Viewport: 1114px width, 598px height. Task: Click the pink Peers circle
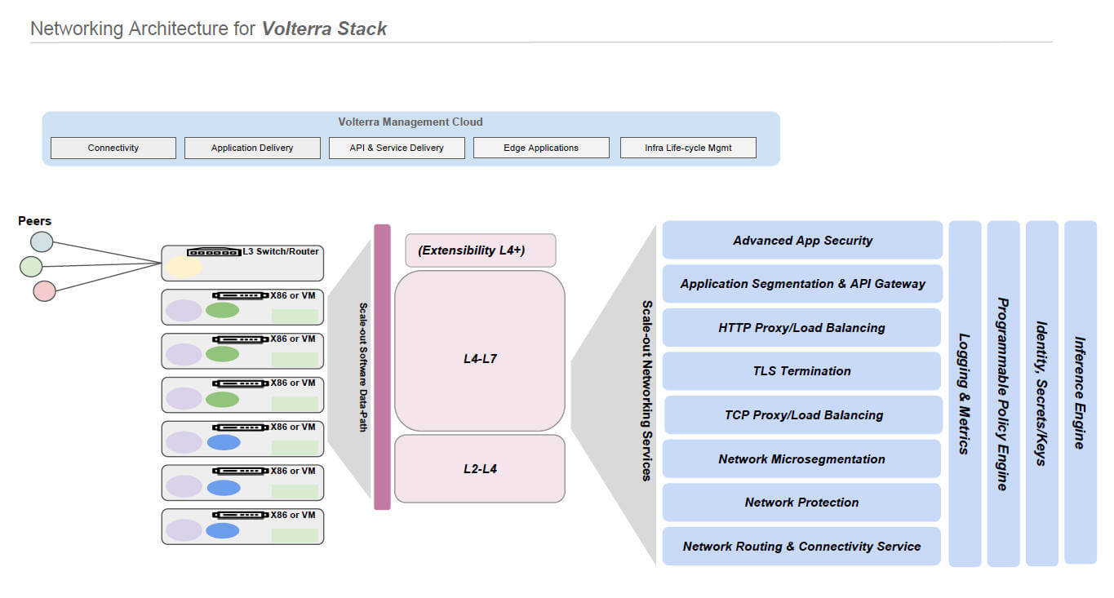coord(45,290)
